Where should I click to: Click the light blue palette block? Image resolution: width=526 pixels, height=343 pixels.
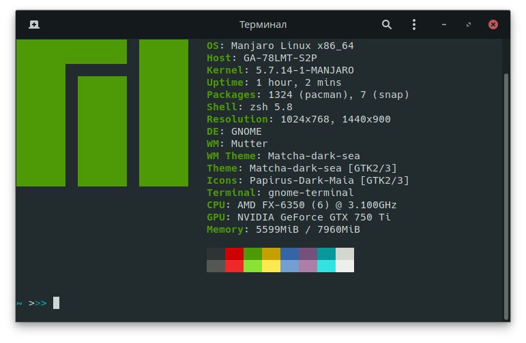pos(289,266)
